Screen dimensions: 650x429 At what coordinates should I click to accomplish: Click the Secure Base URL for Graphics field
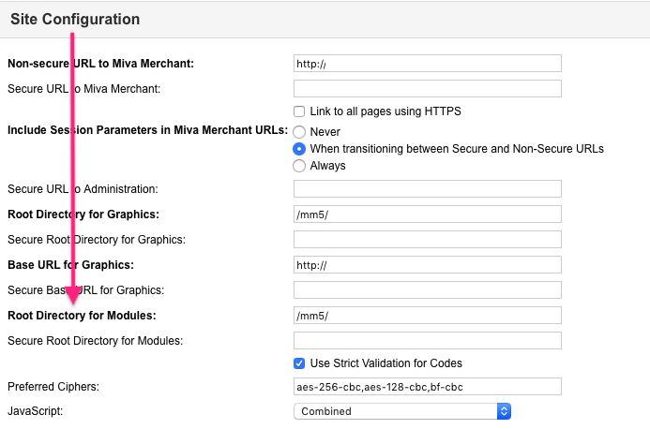tap(428, 289)
